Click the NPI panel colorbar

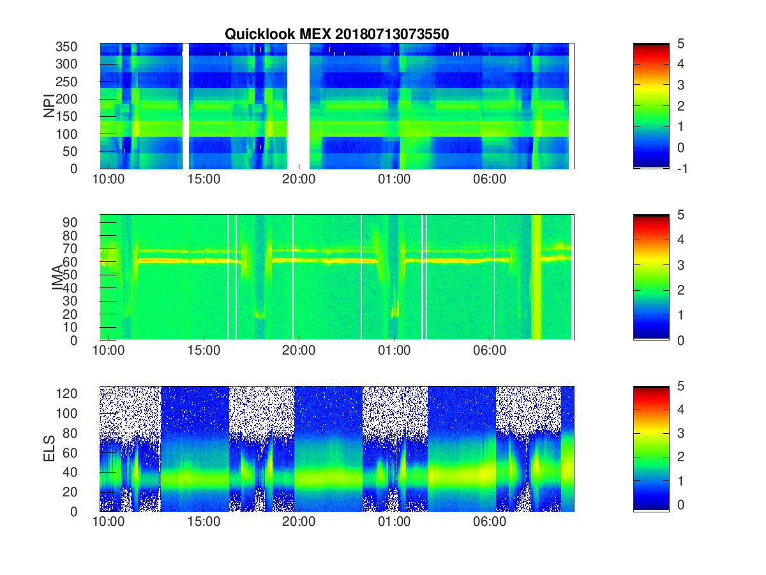point(651,106)
